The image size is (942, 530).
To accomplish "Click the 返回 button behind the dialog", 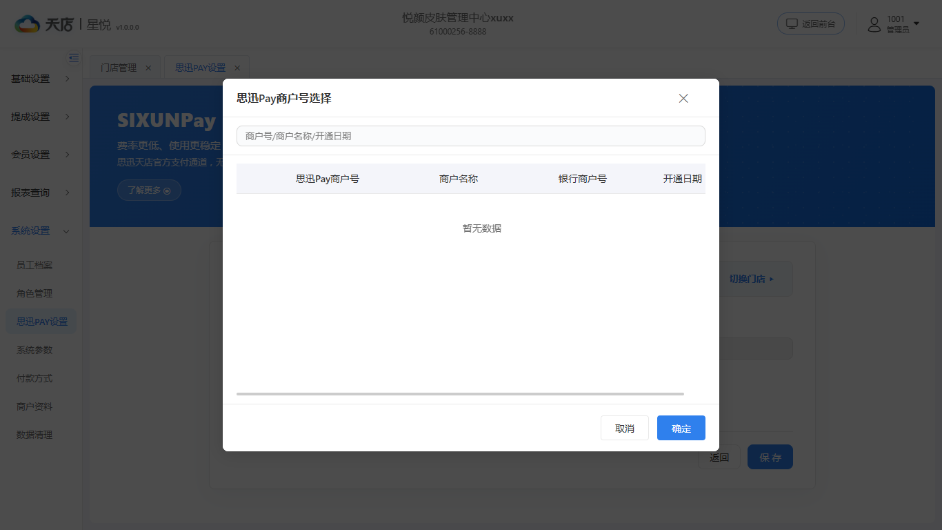I will coord(719,457).
